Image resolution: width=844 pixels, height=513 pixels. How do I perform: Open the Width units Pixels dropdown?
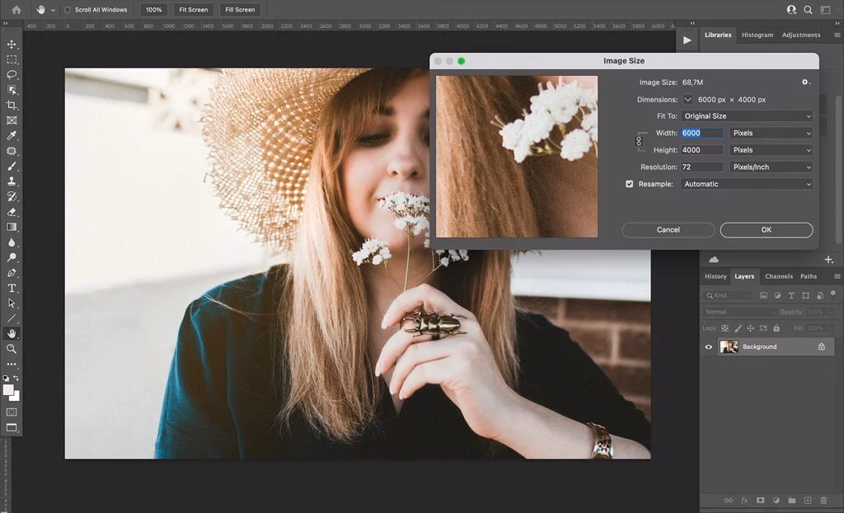pyautogui.click(x=770, y=133)
